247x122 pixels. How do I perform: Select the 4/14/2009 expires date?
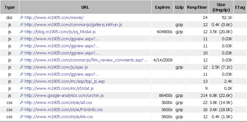click(163, 60)
